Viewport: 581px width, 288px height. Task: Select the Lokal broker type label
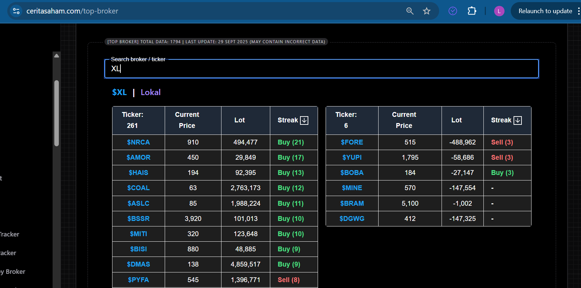pos(151,92)
